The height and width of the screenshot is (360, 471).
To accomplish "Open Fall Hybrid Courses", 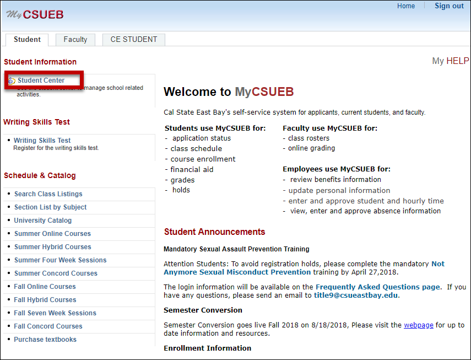I will tap(45, 299).
